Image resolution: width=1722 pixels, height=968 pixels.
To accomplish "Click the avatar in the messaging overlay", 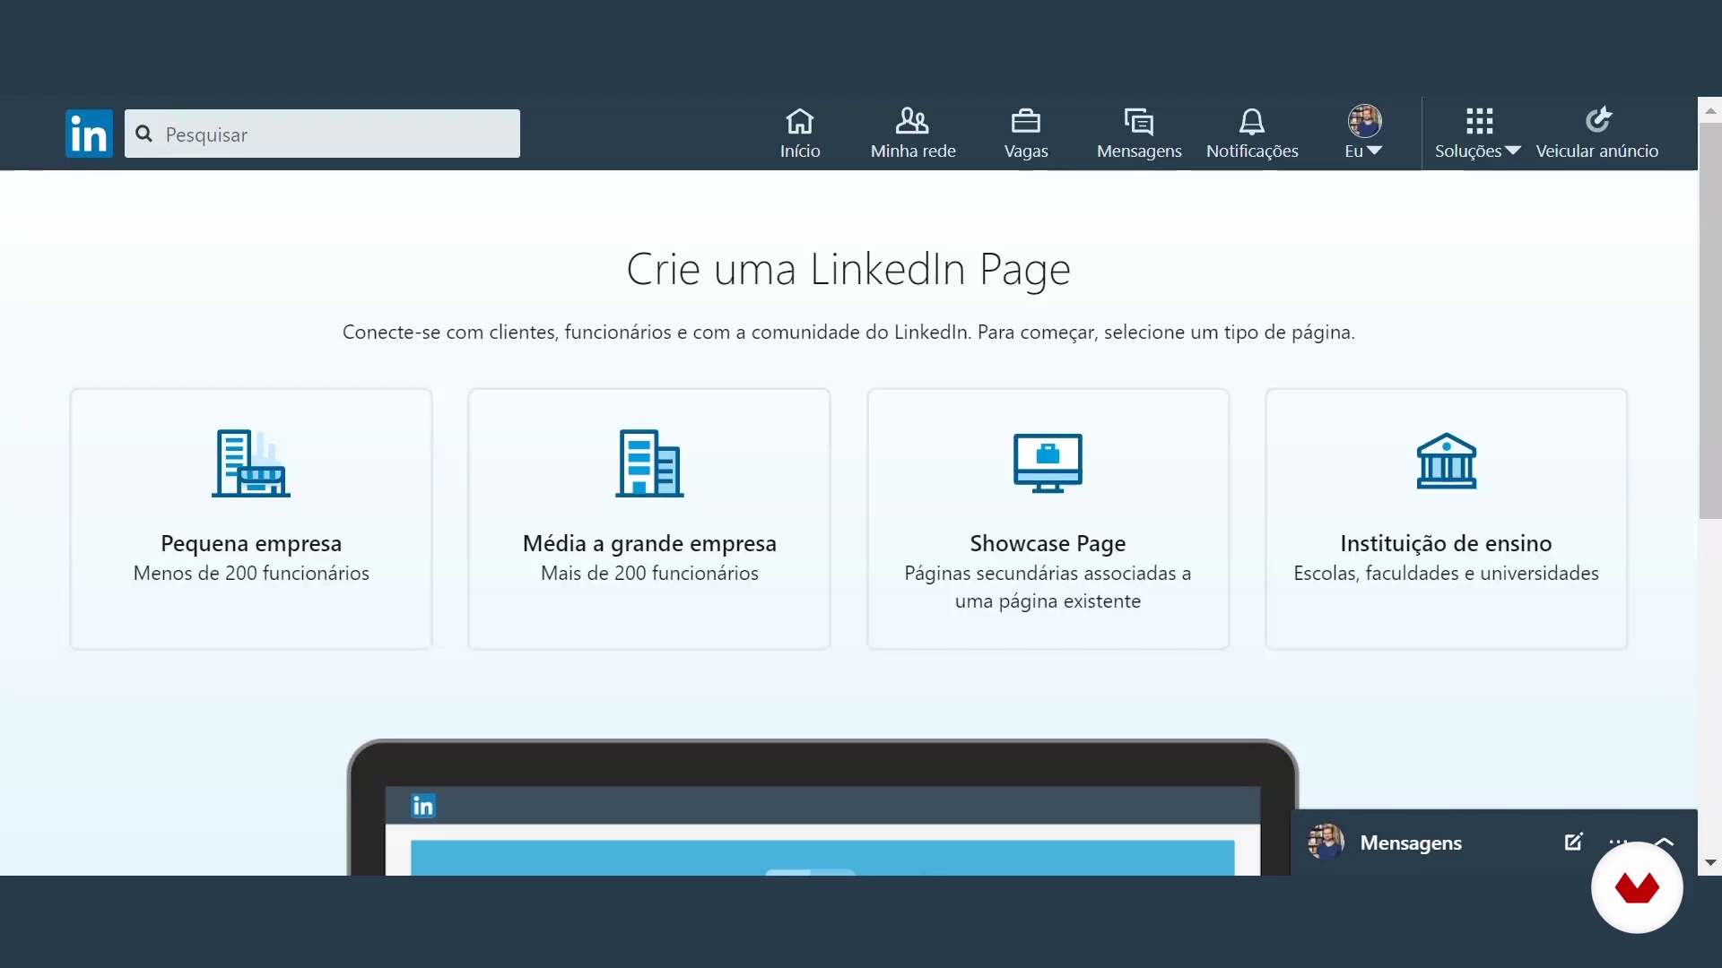I will (x=1326, y=842).
